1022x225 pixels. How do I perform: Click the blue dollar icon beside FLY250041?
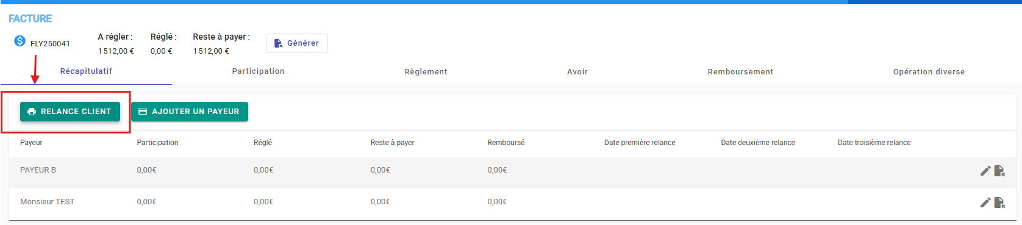coord(20,41)
